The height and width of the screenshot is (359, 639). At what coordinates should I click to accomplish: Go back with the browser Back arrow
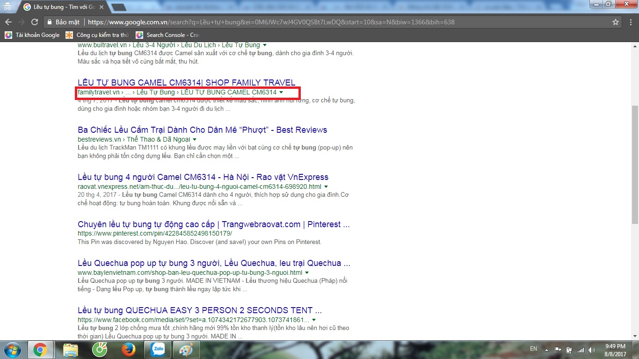(x=8, y=22)
